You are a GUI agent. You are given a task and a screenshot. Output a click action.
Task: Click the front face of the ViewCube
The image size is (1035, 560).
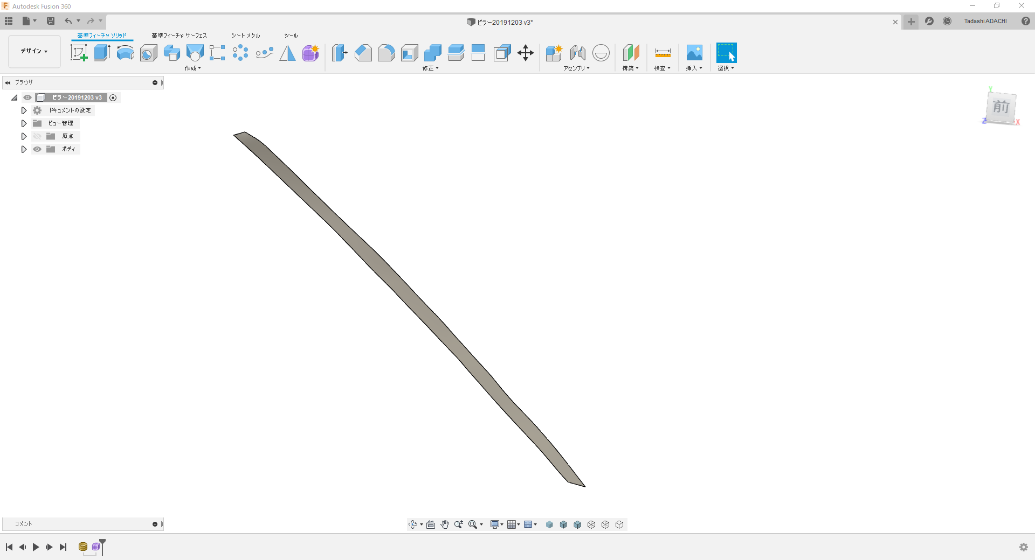(x=1001, y=107)
